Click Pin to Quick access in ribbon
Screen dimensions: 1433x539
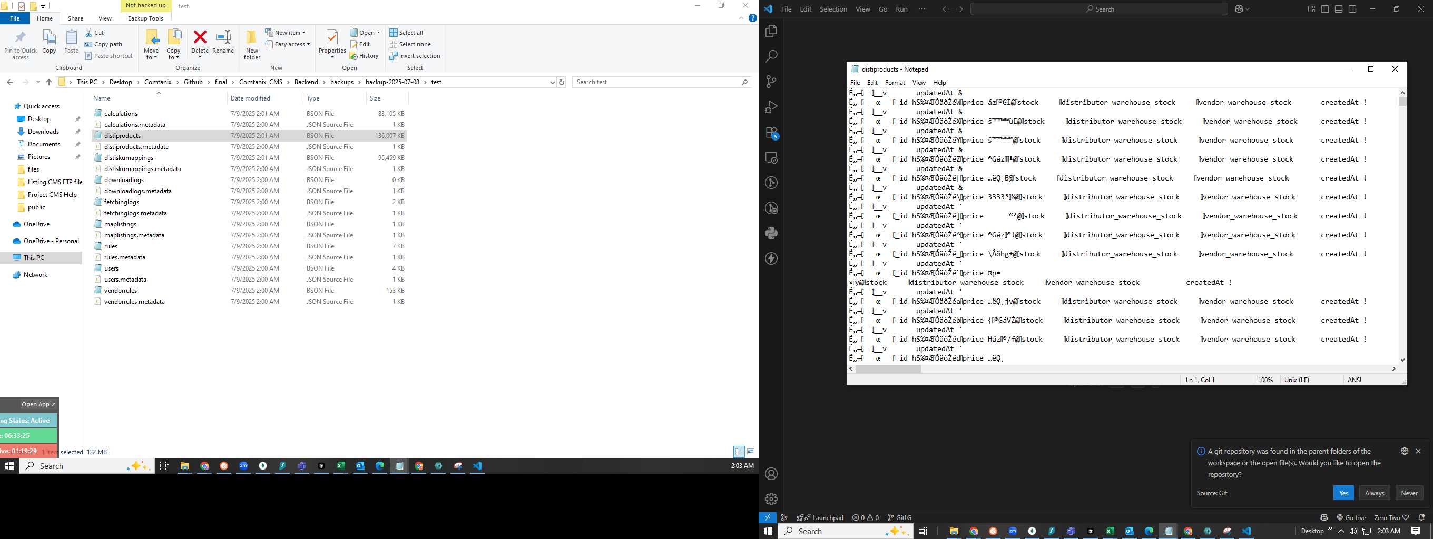pos(21,45)
